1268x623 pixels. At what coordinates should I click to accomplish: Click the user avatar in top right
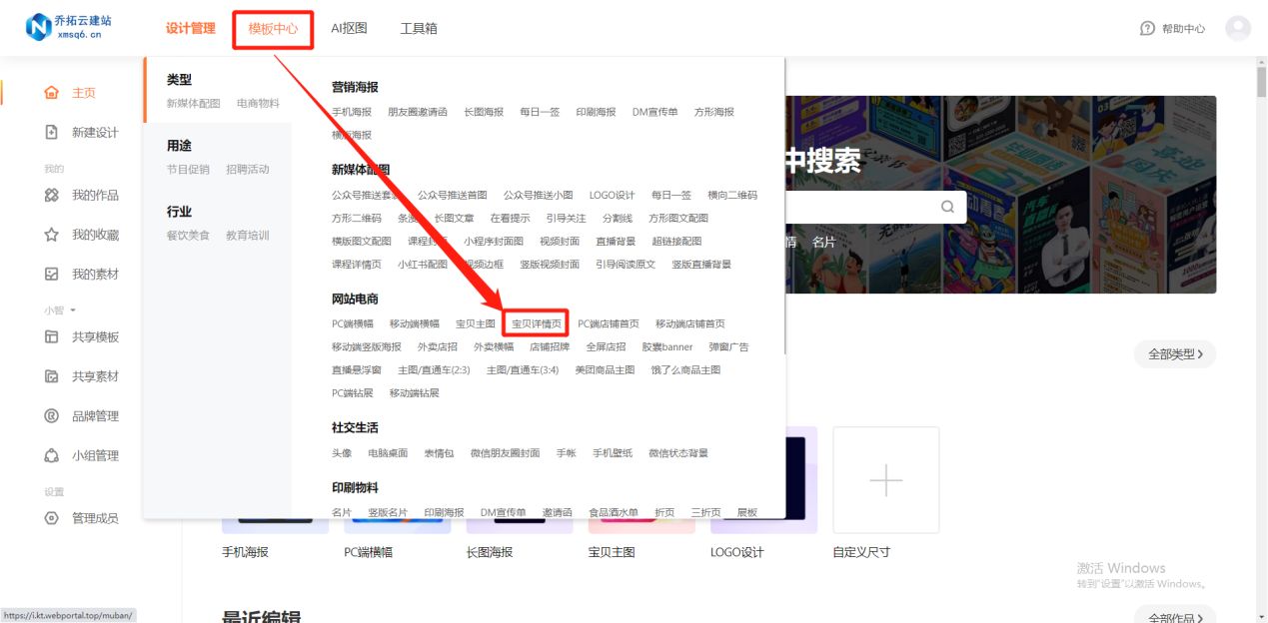[1238, 28]
